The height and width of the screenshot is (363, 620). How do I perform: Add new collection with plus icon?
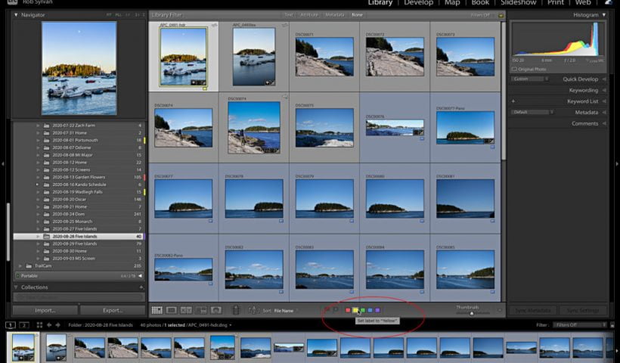(x=140, y=287)
